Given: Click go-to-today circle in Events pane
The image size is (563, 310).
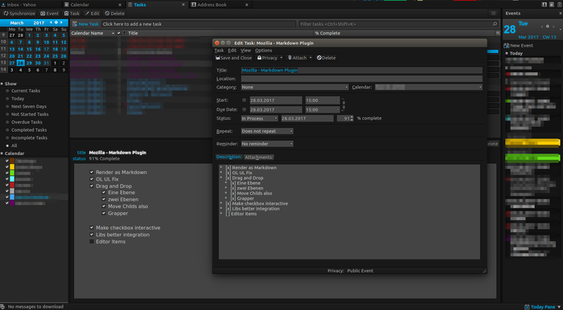Looking at the screenshot, I should pyautogui.click(x=548, y=27).
